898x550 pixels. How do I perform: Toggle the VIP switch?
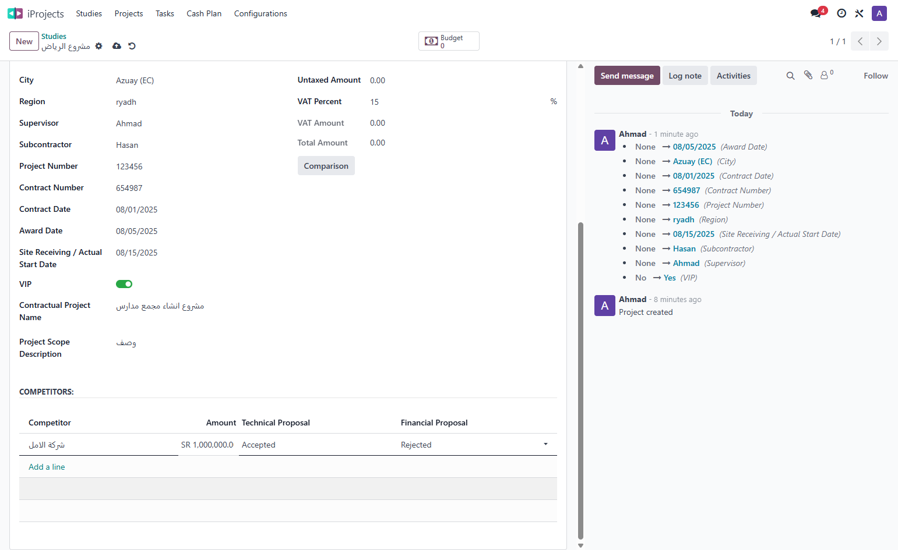click(x=124, y=284)
